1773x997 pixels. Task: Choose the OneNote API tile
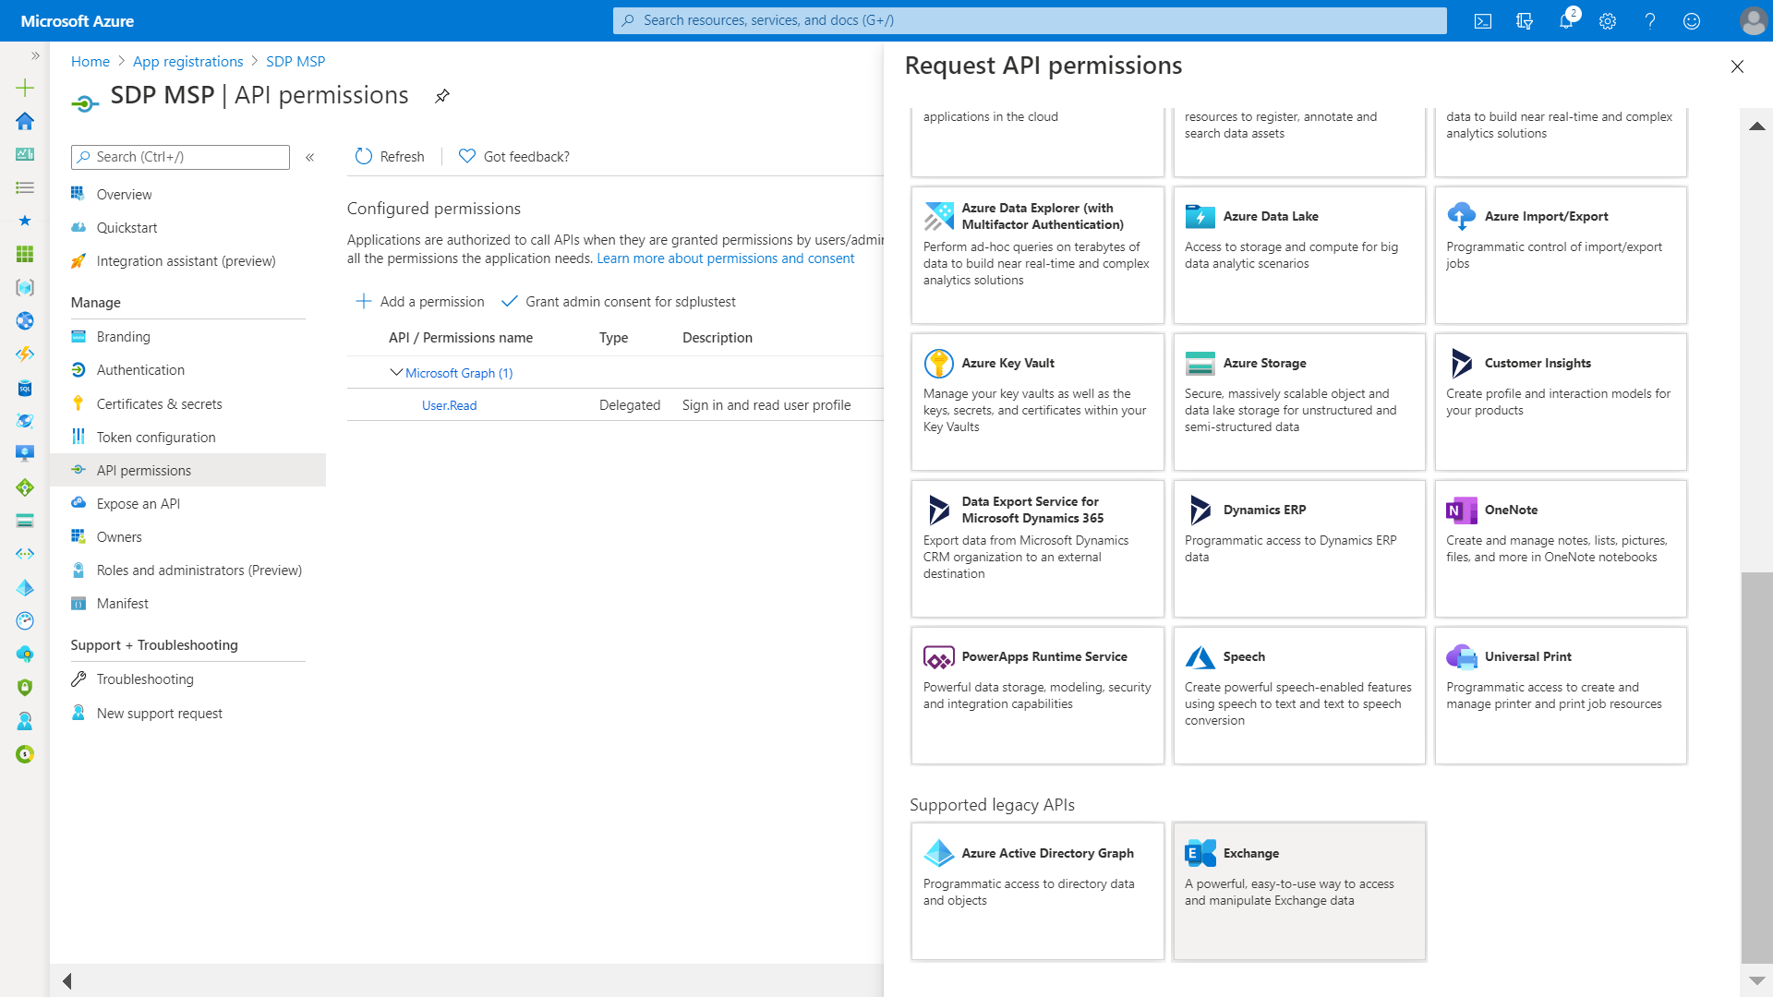coord(1560,548)
